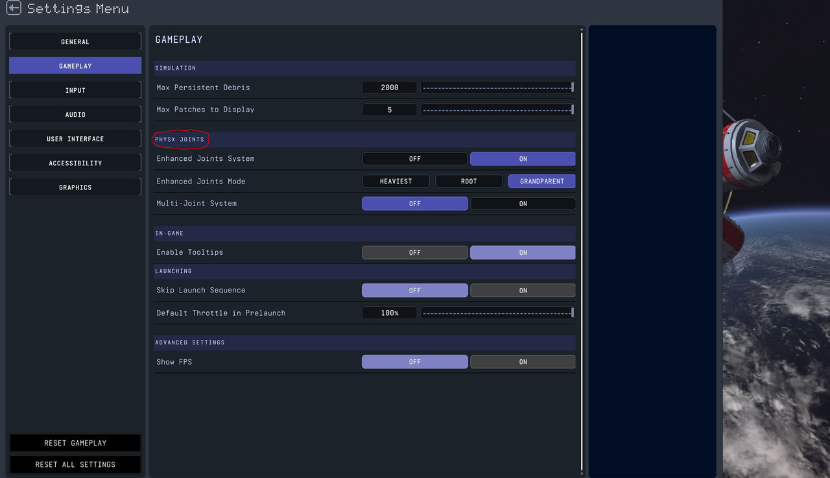Set Enhanced Joints Mode to HEAVIEST
The height and width of the screenshot is (478, 830).
pyautogui.click(x=396, y=181)
